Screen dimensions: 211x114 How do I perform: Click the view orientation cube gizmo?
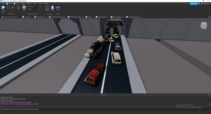point(204,25)
